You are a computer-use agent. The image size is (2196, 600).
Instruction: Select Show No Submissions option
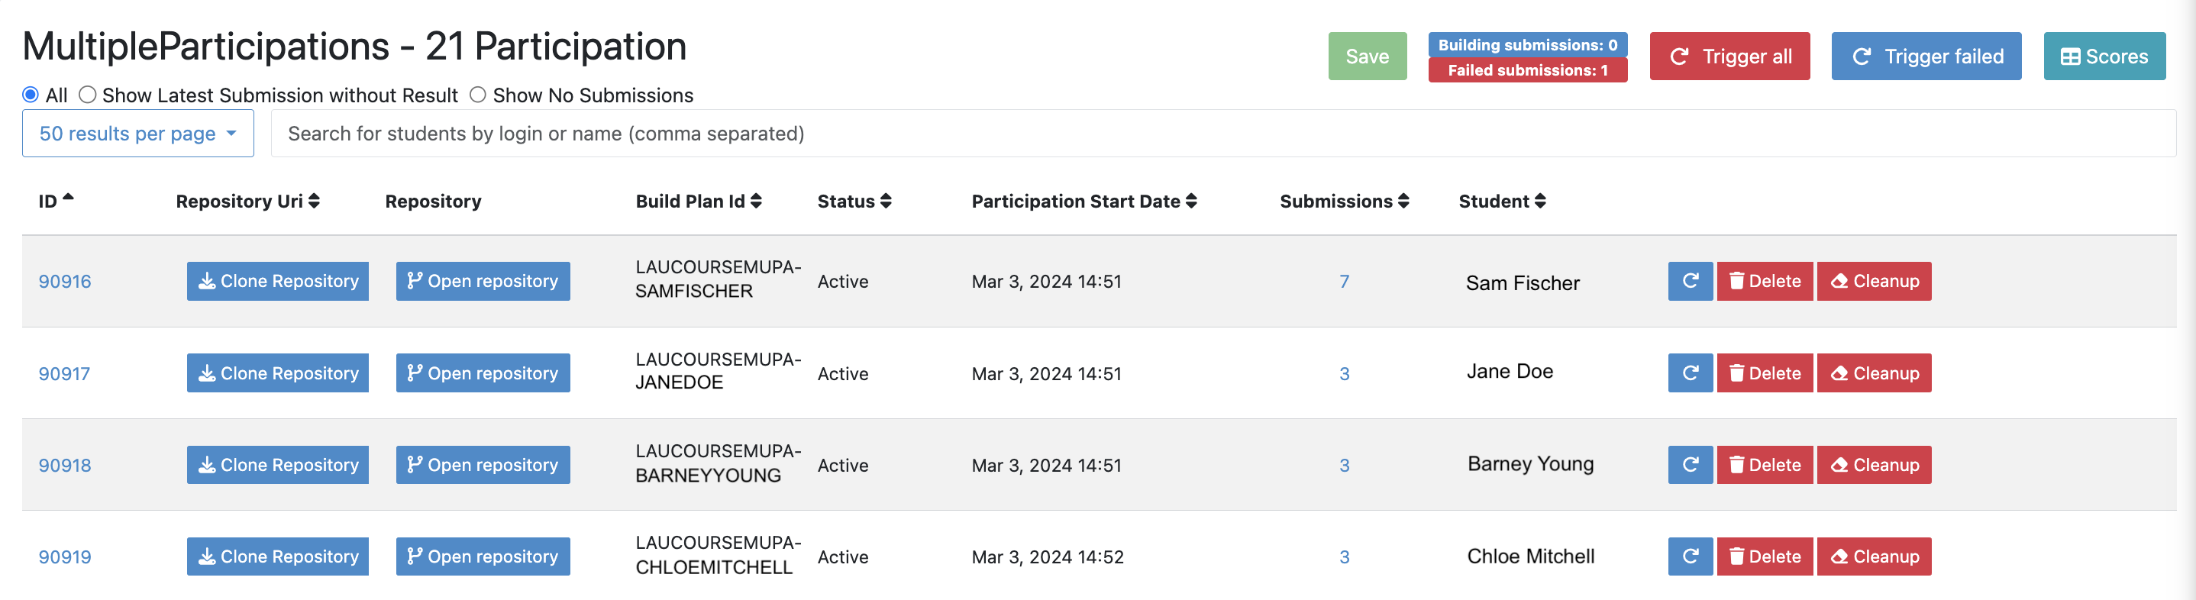pos(478,95)
